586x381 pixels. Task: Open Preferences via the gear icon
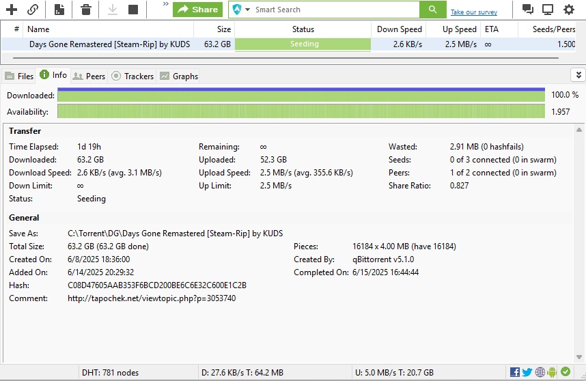[x=569, y=10]
